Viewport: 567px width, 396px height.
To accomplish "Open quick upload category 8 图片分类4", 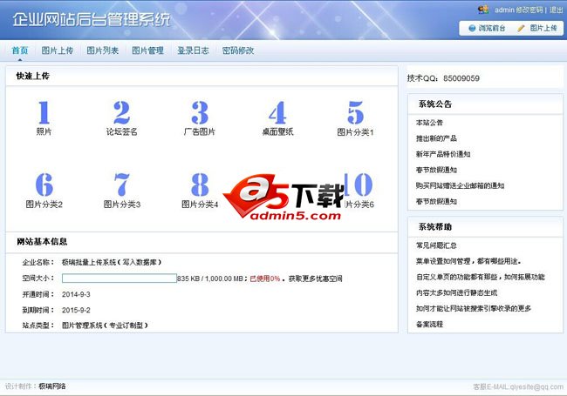I will pos(200,190).
